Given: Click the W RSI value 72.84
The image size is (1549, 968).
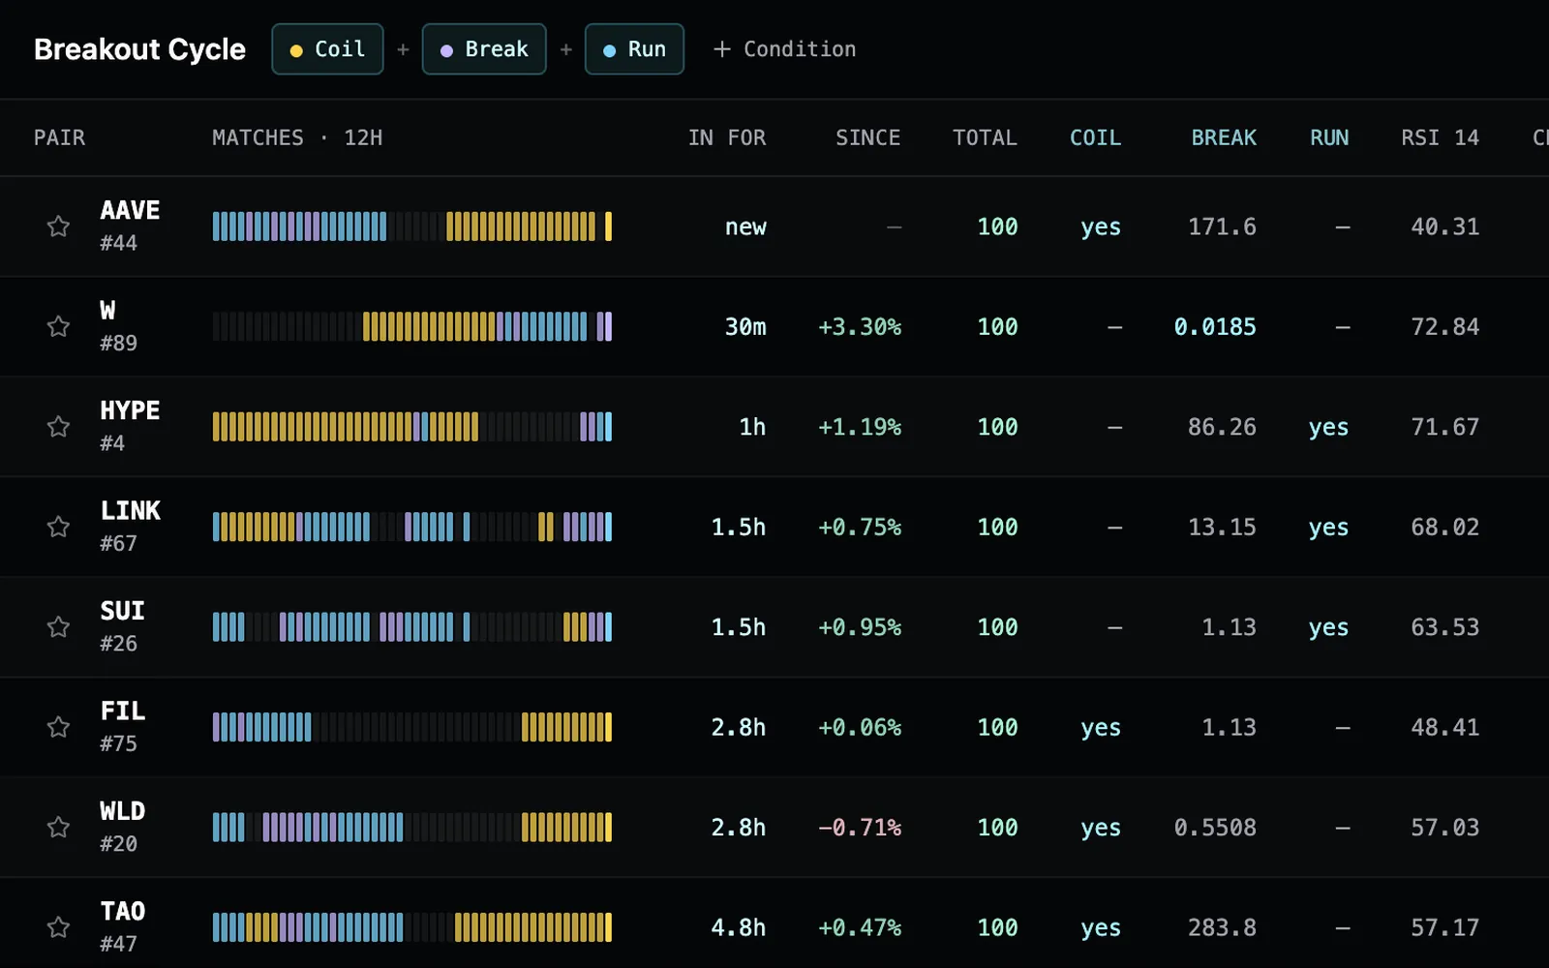Looking at the screenshot, I should (1444, 327).
